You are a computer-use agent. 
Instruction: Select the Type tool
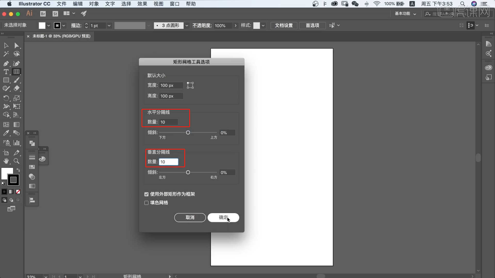pyautogui.click(x=6, y=72)
